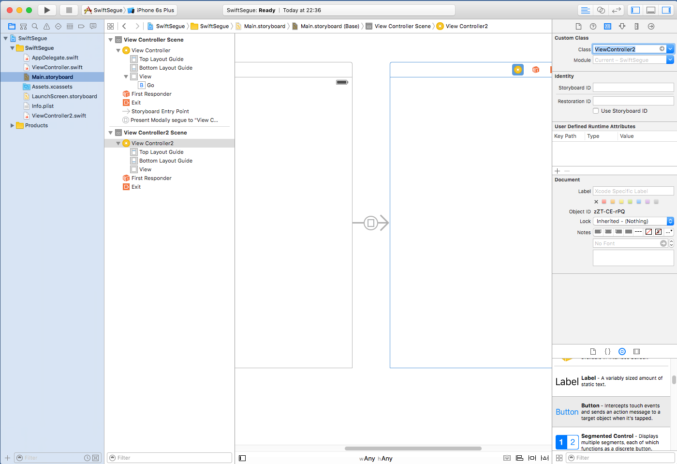677x464 pixels.
Task: Open the Attributes inspector
Action: [x=622, y=26]
